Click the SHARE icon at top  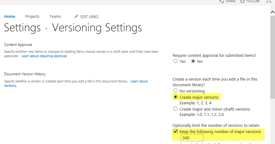click(x=222, y=1)
